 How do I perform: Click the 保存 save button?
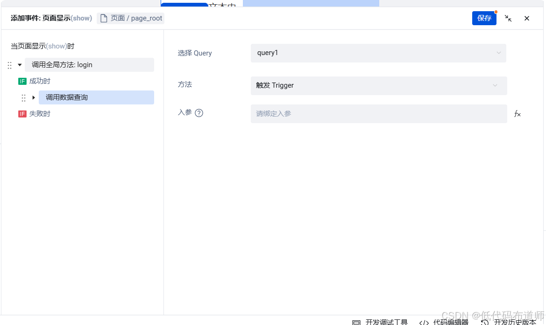tap(484, 18)
